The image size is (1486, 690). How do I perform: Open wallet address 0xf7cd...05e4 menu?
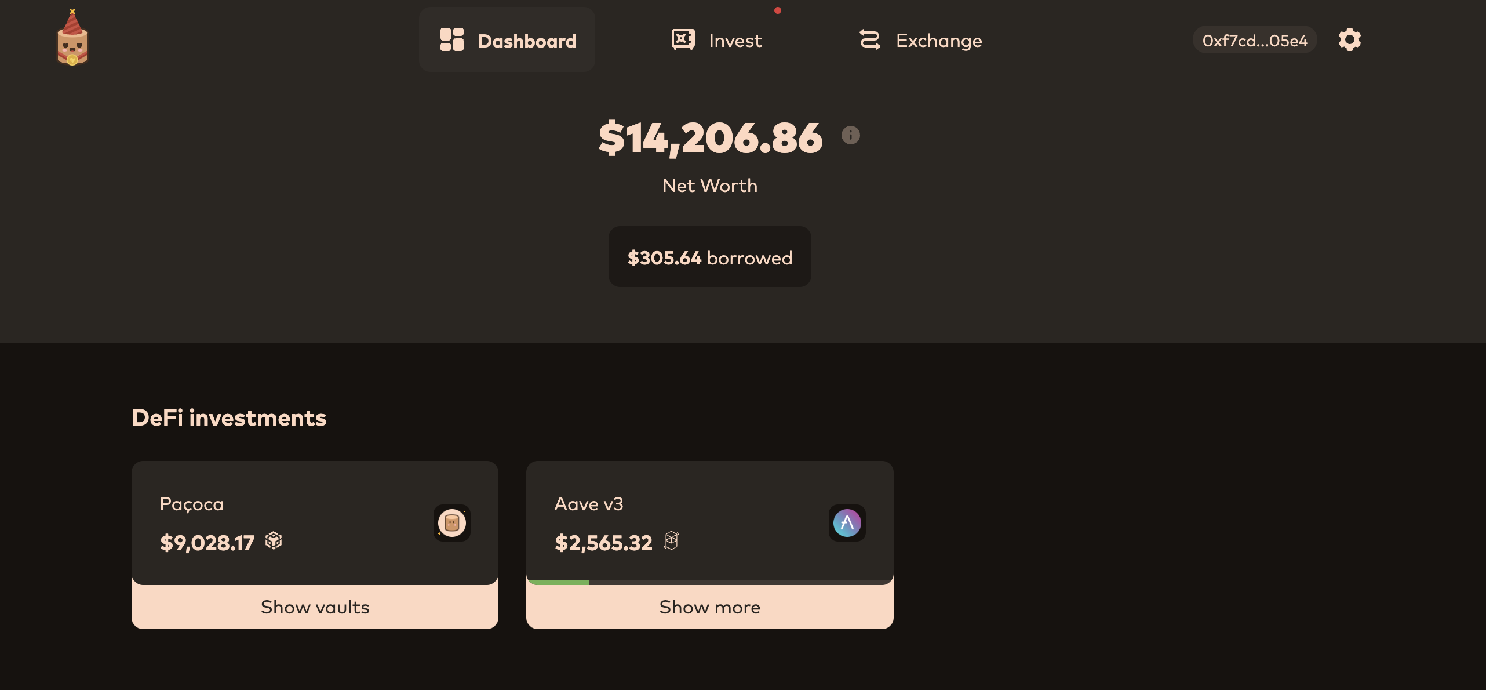(1255, 40)
